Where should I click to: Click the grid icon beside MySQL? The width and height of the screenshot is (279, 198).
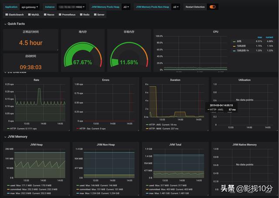29,14
